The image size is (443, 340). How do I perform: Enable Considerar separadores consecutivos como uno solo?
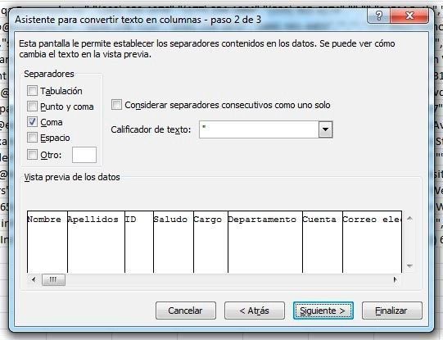(116, 105)
